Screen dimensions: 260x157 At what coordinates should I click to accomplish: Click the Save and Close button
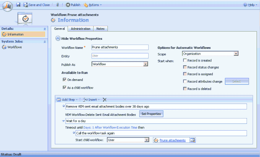[36, 5]
